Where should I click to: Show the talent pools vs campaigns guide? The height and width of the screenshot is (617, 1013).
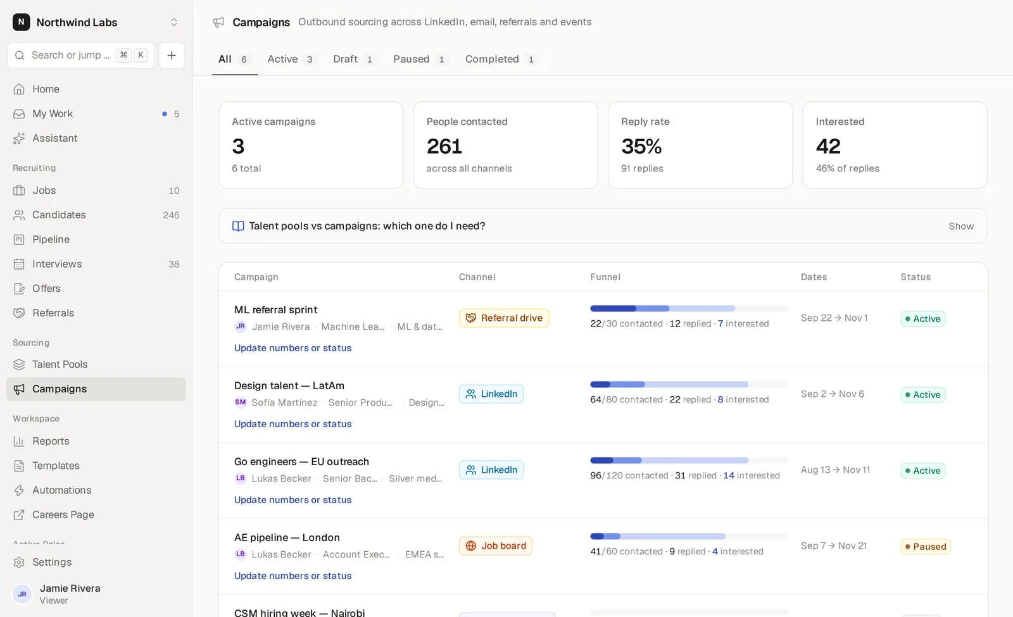tap(961, 226)
